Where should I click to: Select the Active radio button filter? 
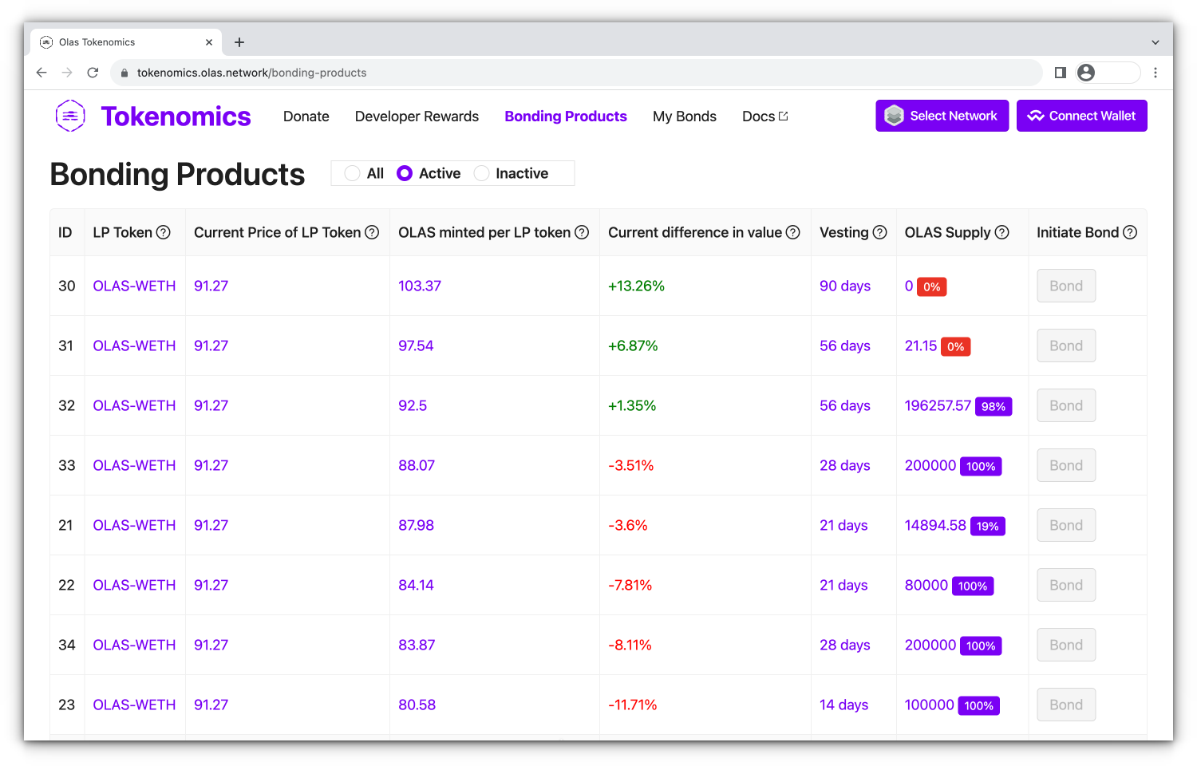click(405, 173)
